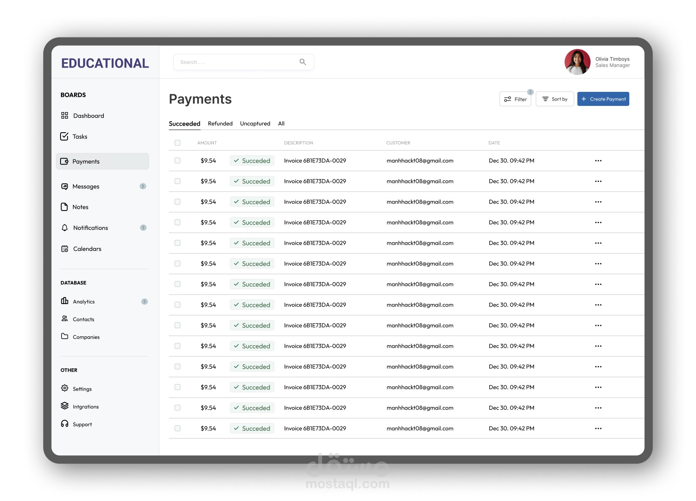Click the Sales Manager role text
Viewport: 696px width, 501px height.
[613, 65]
